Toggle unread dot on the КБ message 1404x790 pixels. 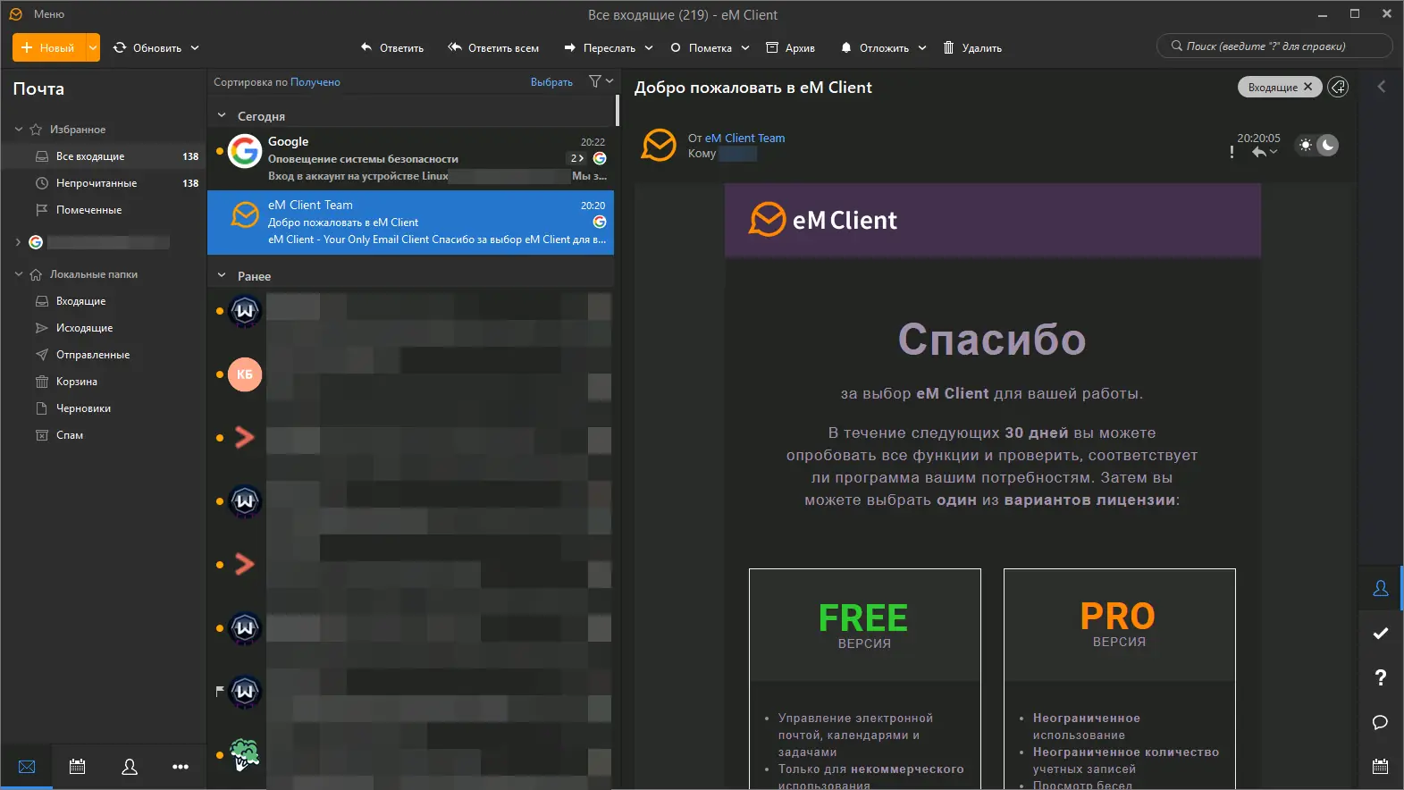click(x=219, y=374)
